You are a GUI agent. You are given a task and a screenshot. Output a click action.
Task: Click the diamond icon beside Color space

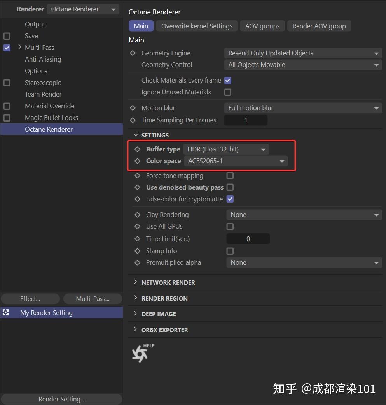tap(137, 161)
